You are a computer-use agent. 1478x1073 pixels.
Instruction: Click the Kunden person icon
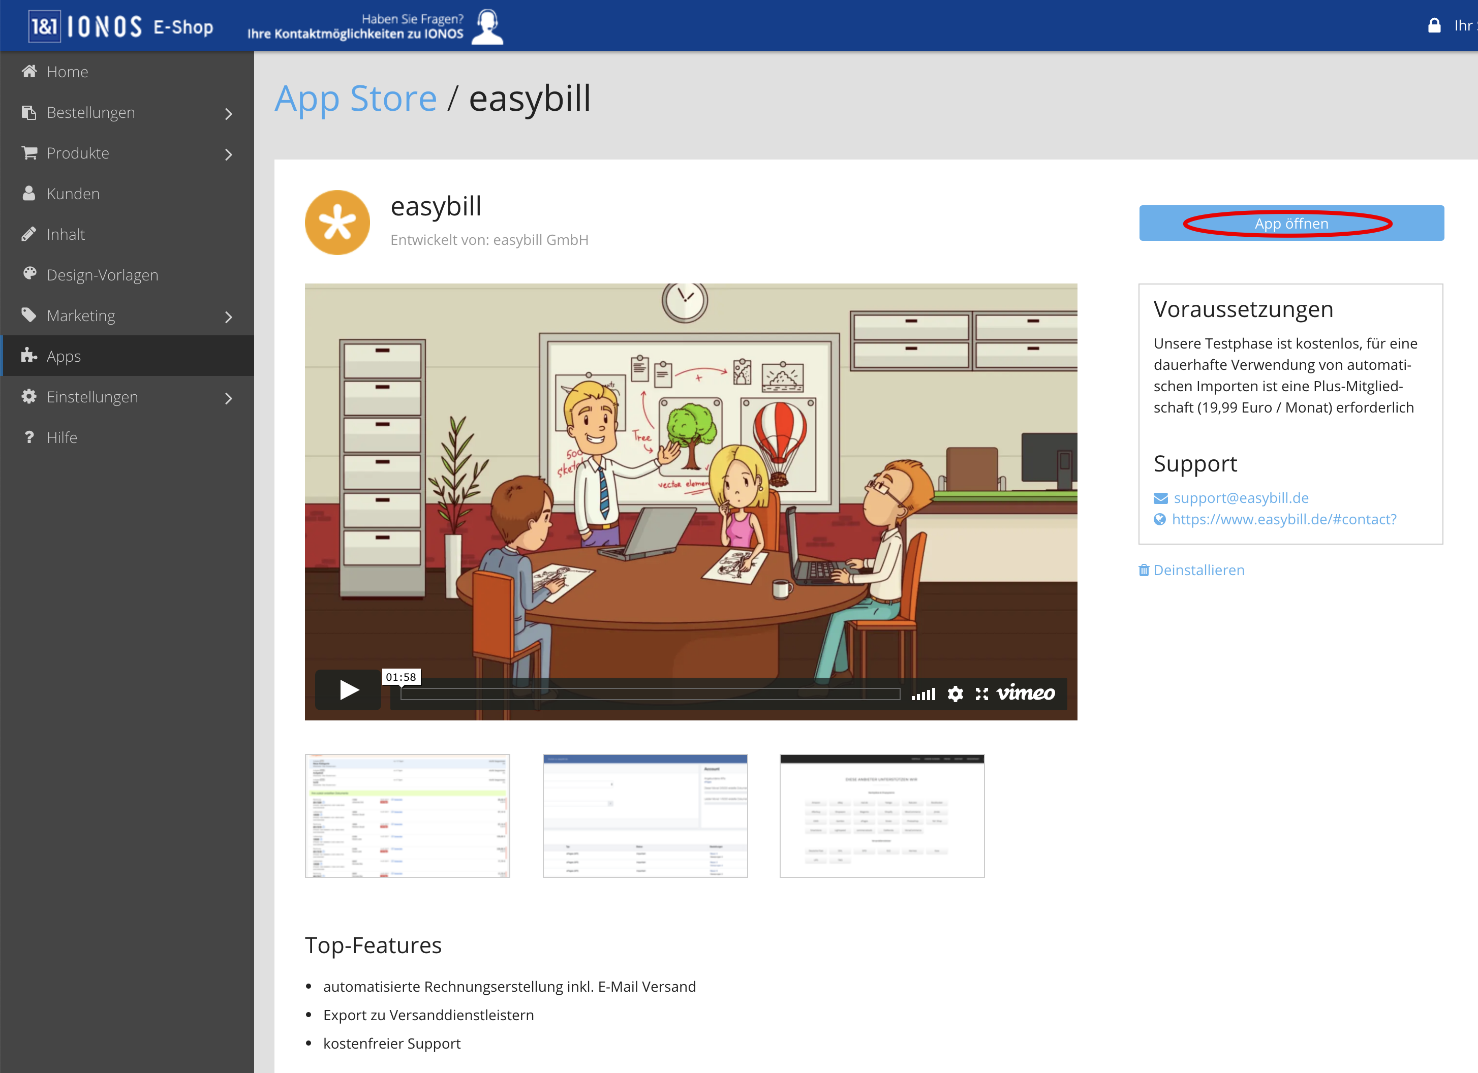pos(29,193)
